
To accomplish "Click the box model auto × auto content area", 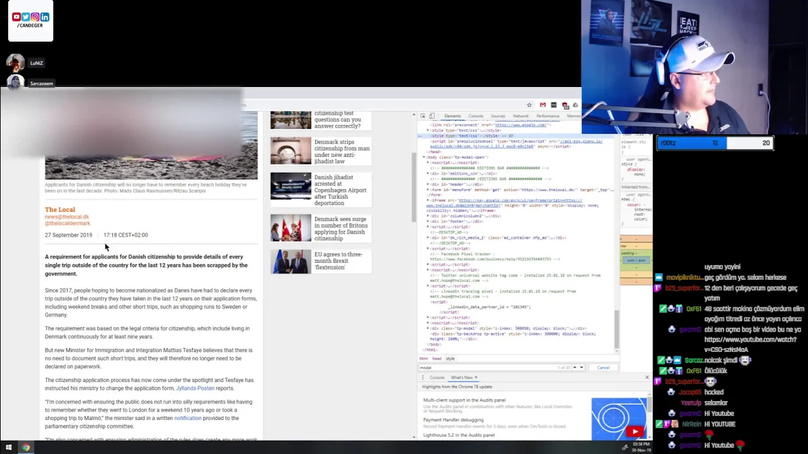I will [x=635, y=260].
